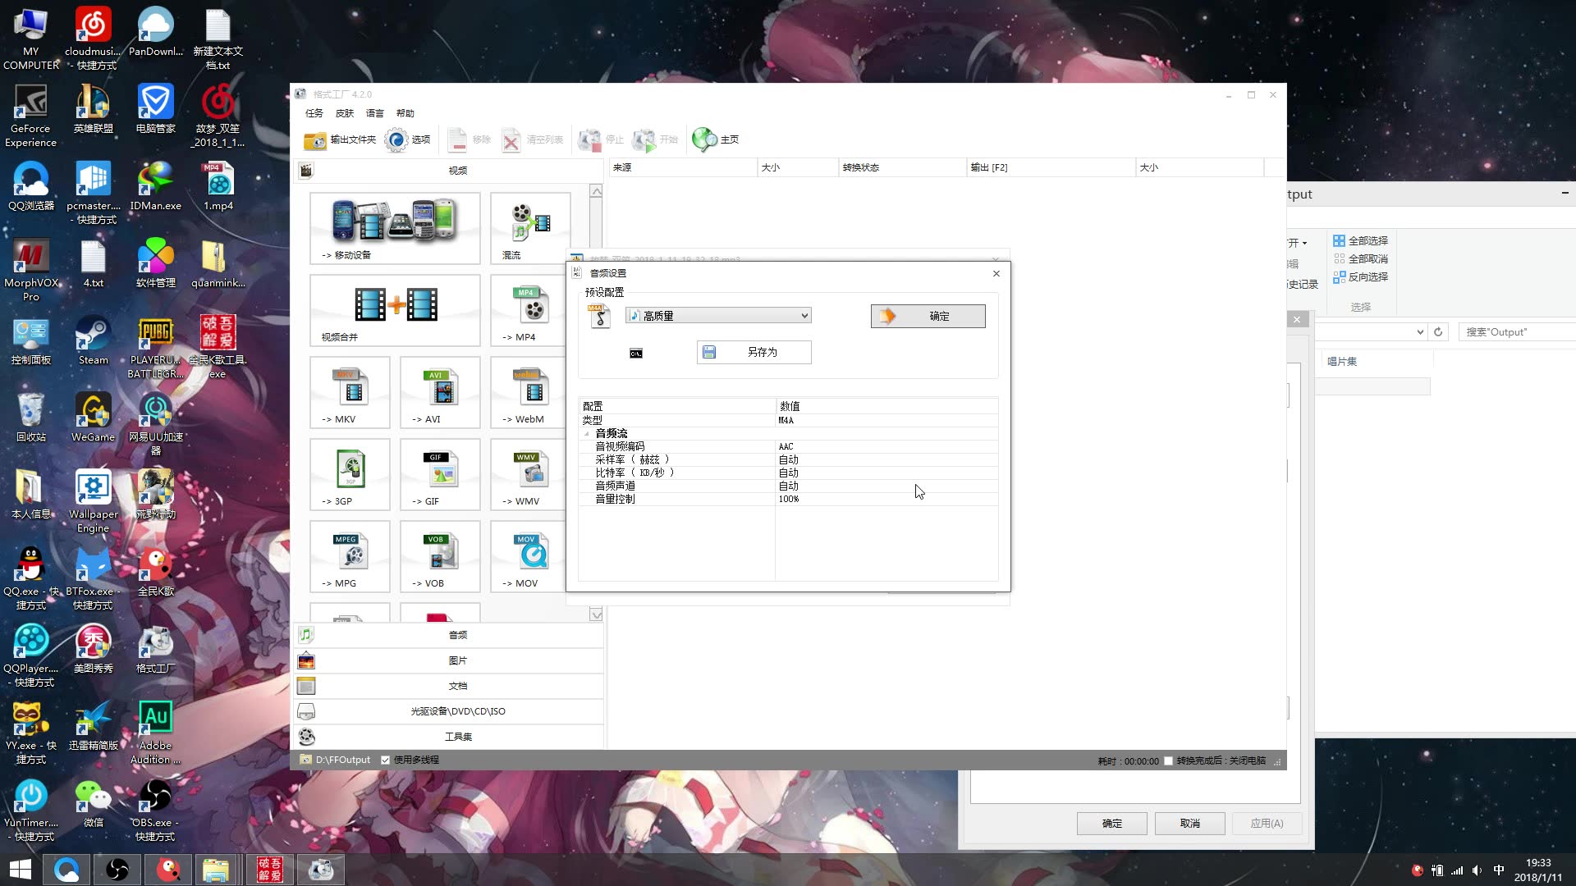Collapse the 音频流 tree node
The height and width of the screenshot is (886, 1576).
pos(587,434)
